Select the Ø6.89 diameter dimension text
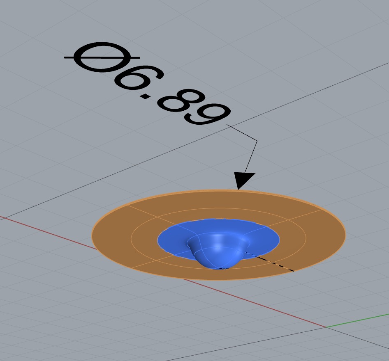 pos(147,83)
